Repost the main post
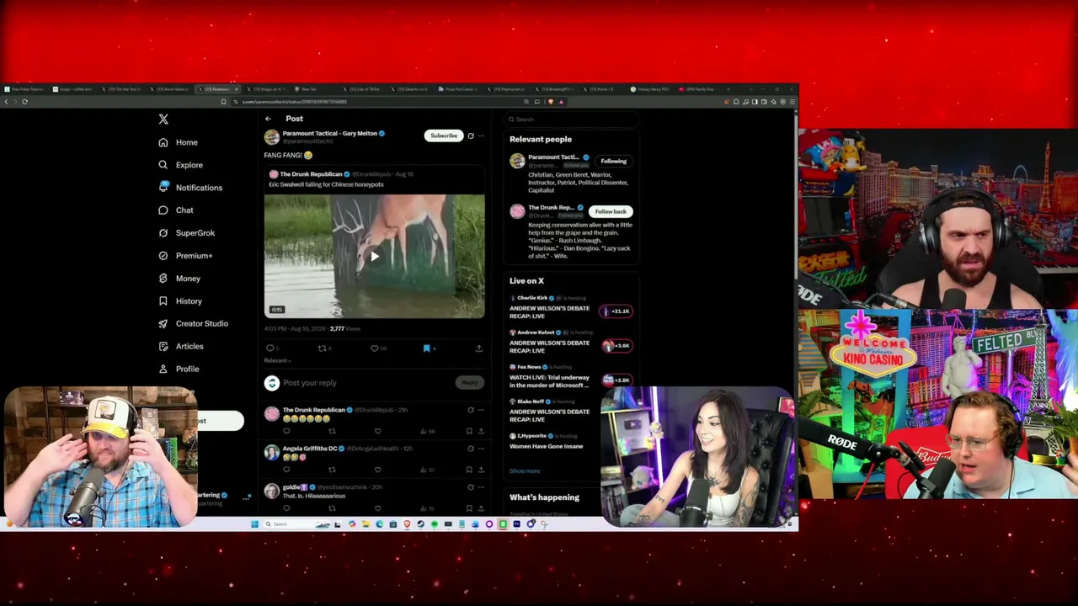The image size is (1078, 606). [322, 348]
